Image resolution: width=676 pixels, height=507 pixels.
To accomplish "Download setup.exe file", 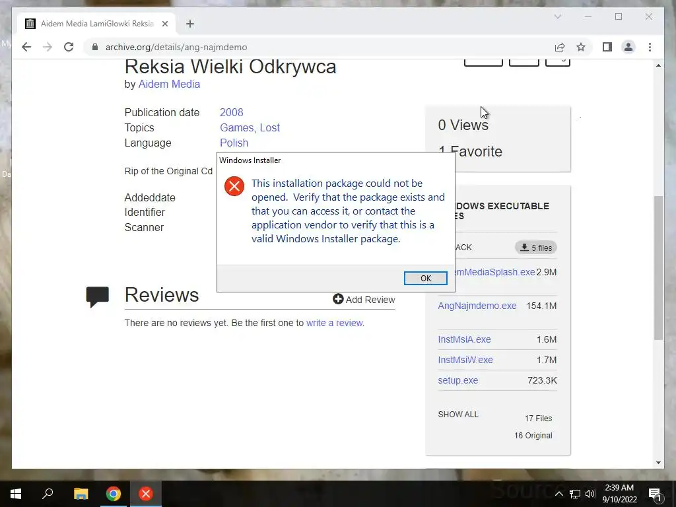I will (x=458, y=380).
